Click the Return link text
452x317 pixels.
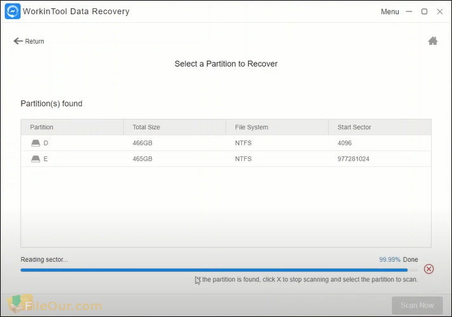coord(34,41)
